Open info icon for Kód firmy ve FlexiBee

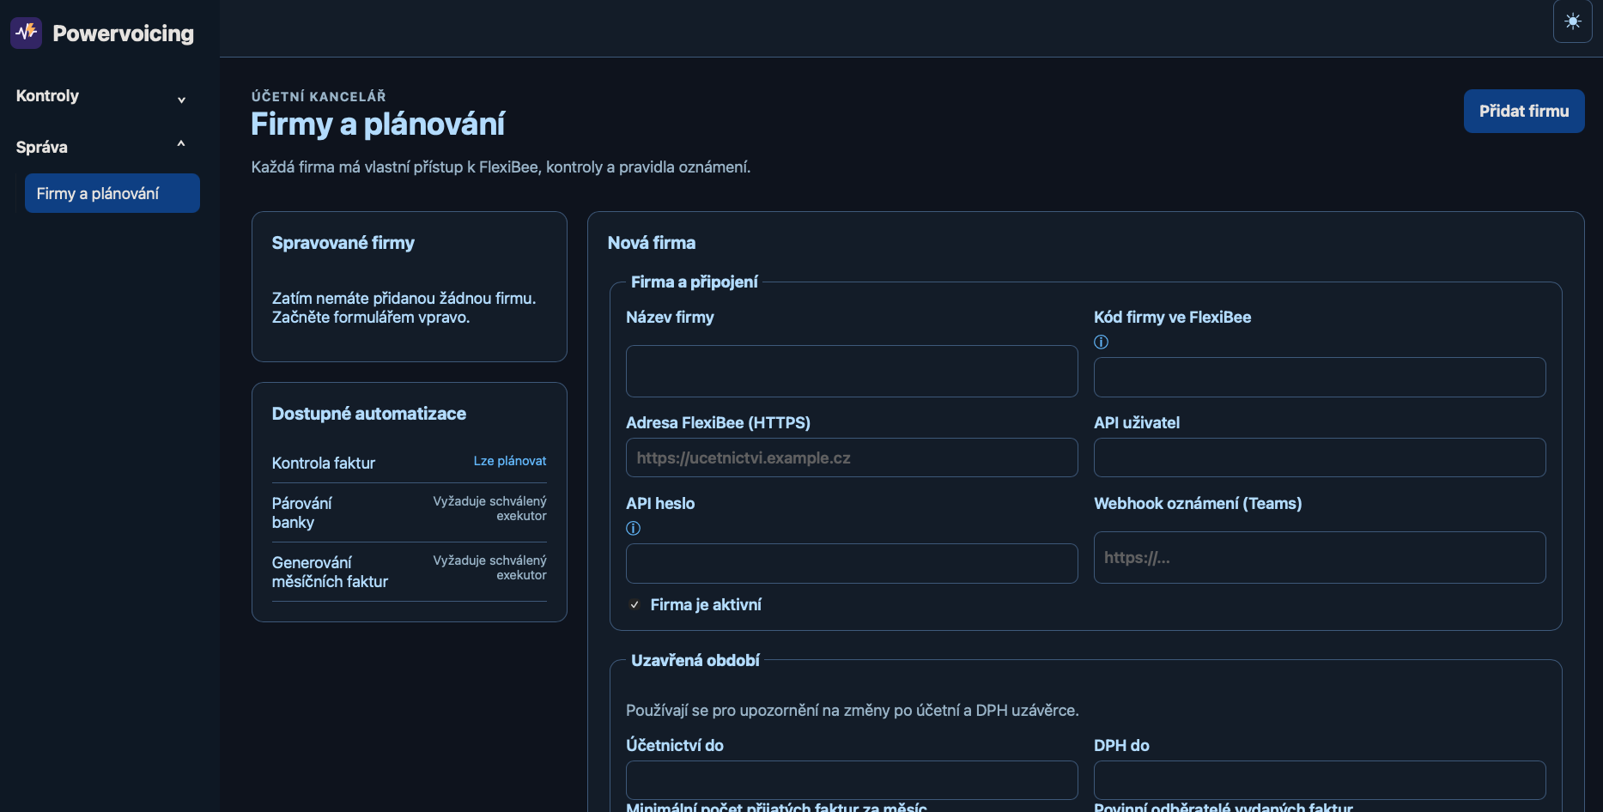[1101, 342]
